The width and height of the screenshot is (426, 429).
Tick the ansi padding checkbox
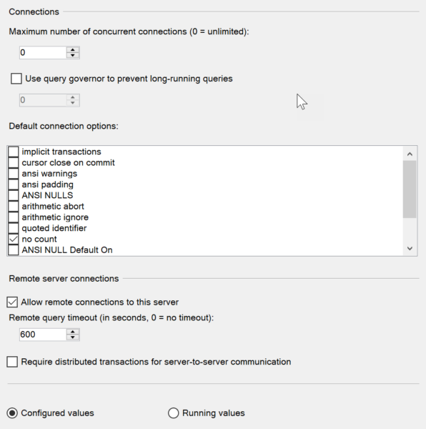coord(14,184)
